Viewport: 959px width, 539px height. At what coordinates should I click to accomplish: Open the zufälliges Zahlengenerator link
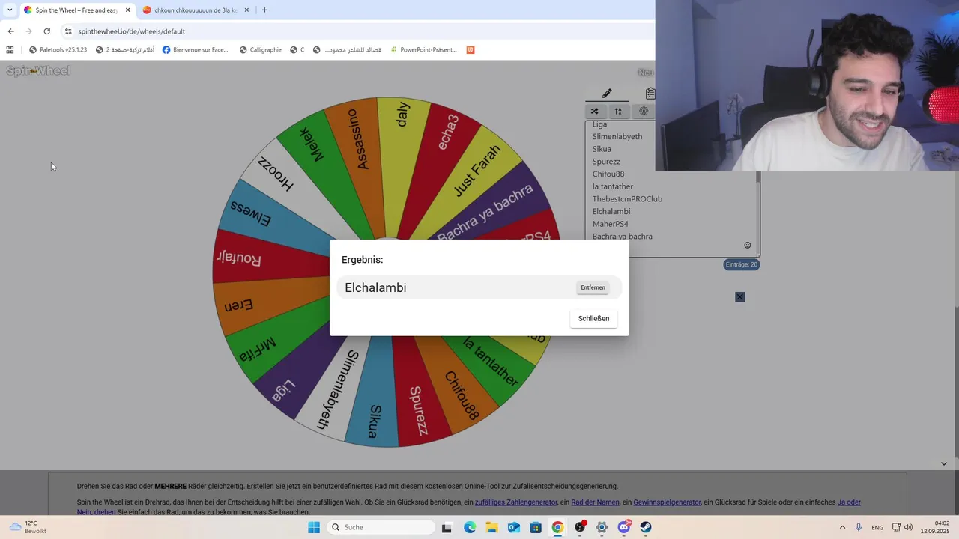point(516,502)
